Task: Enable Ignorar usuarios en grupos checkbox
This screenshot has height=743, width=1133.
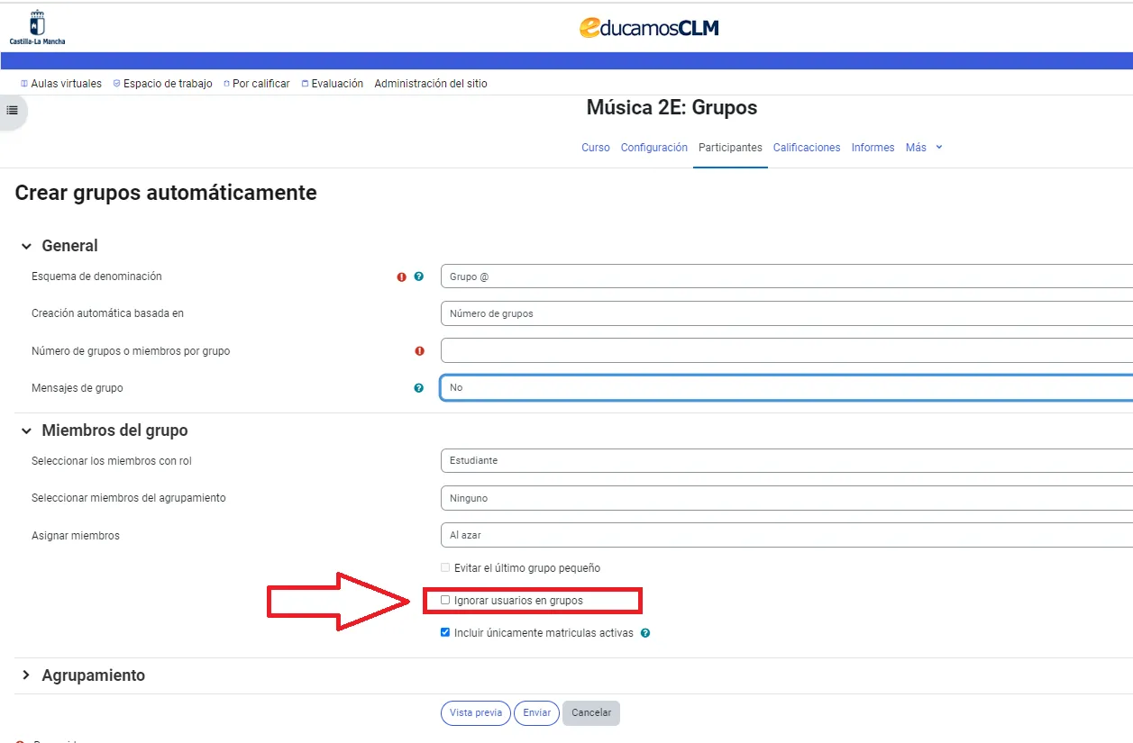Action: [x=445, y=600]
